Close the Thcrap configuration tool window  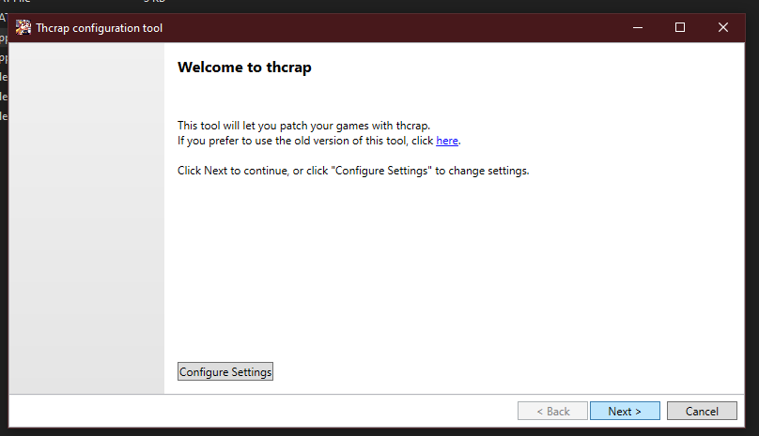(722, 27)
